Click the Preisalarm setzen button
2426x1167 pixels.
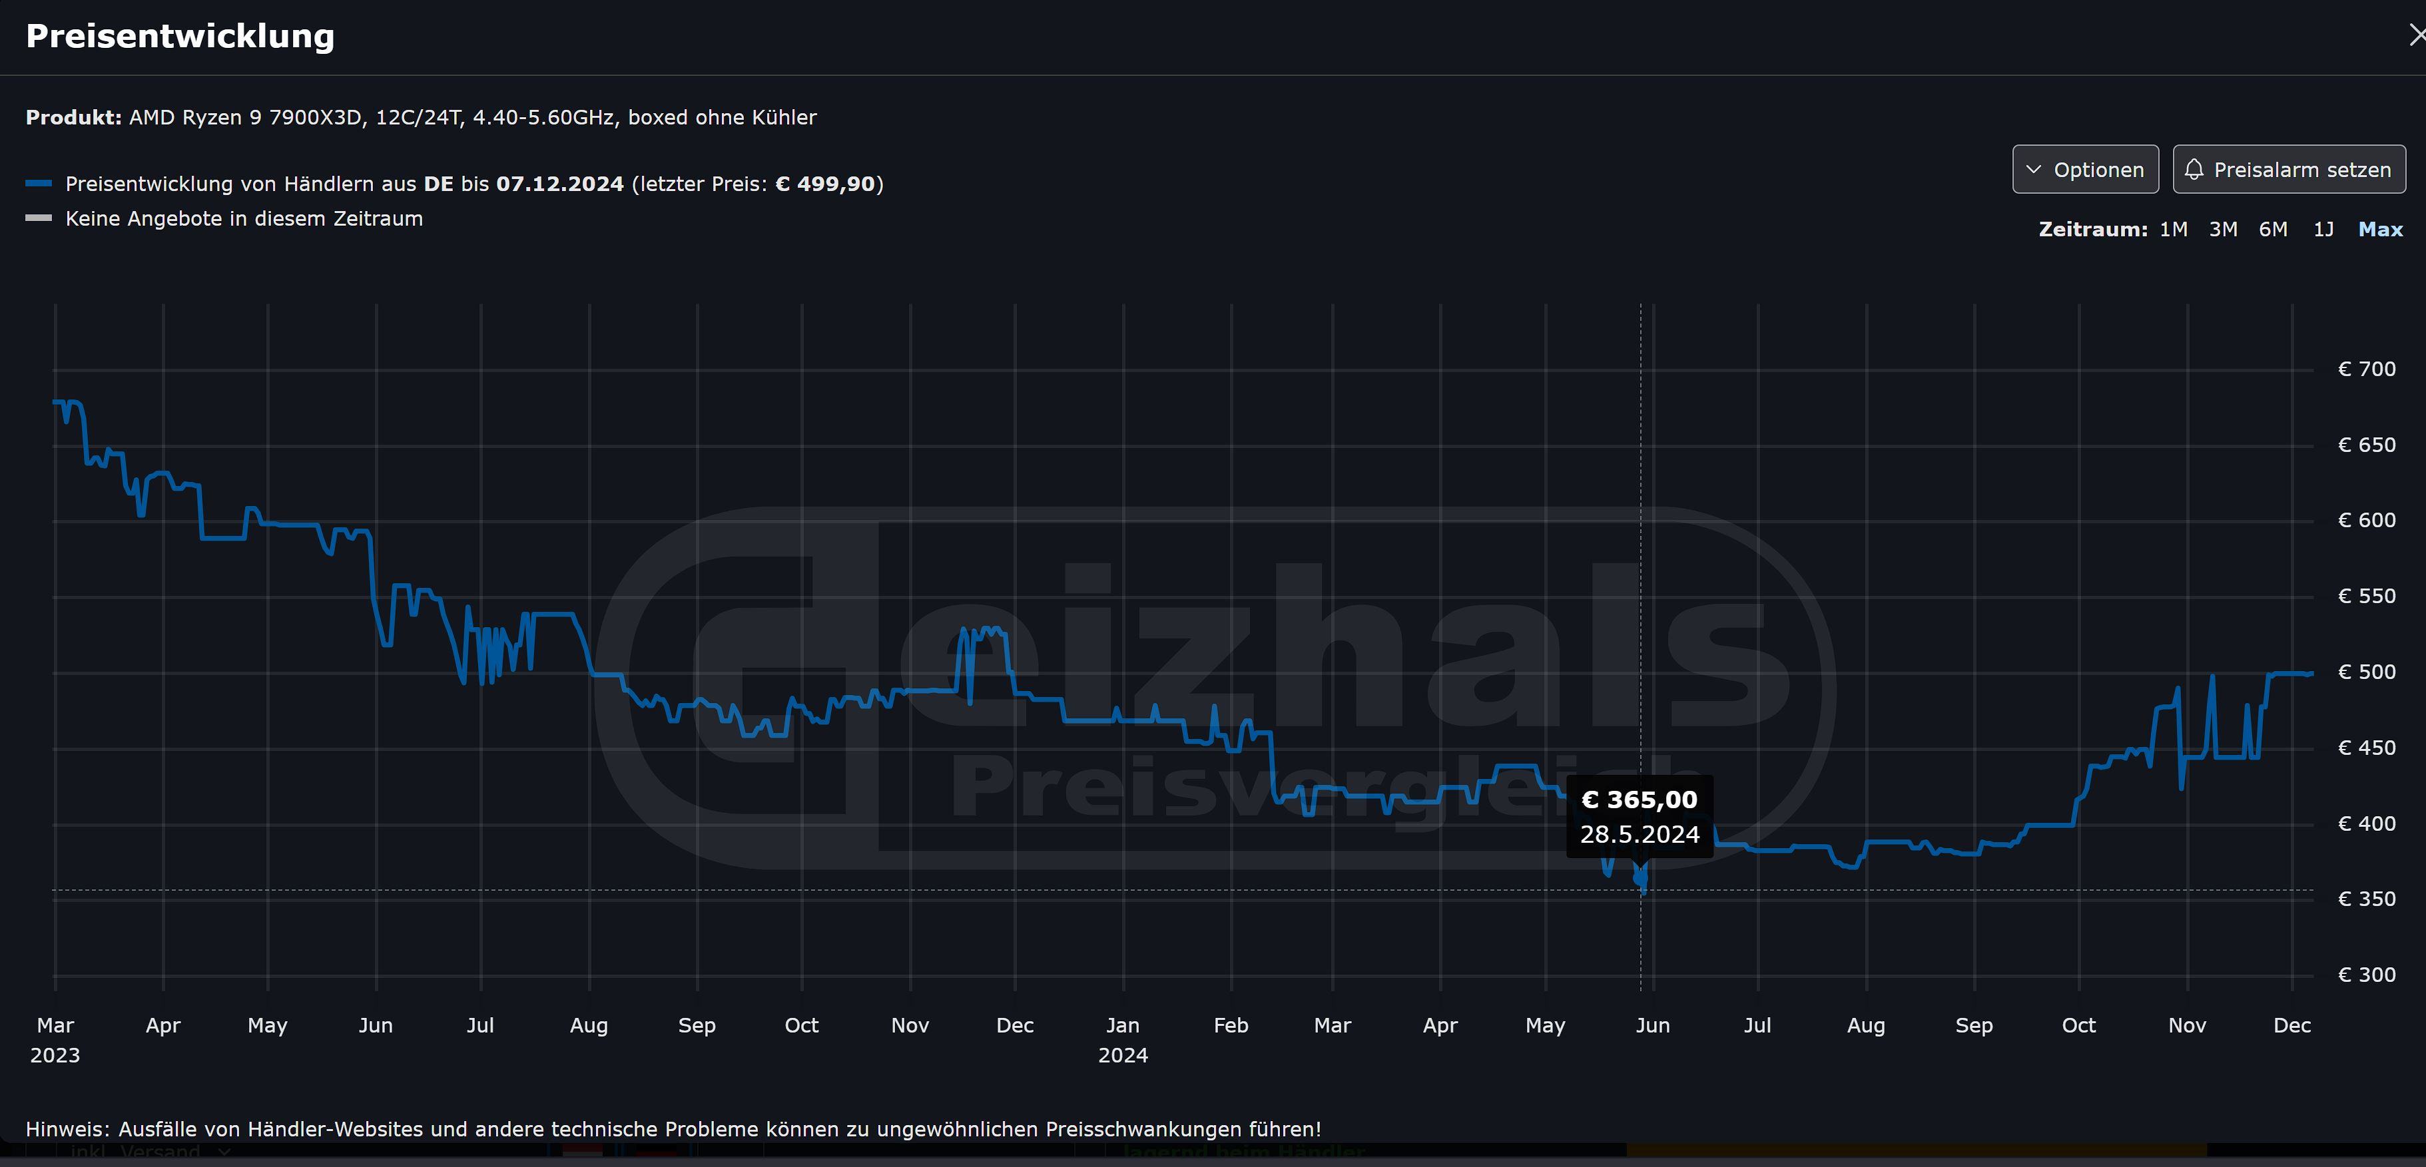pyautogui.click(x=2289, y=169)
